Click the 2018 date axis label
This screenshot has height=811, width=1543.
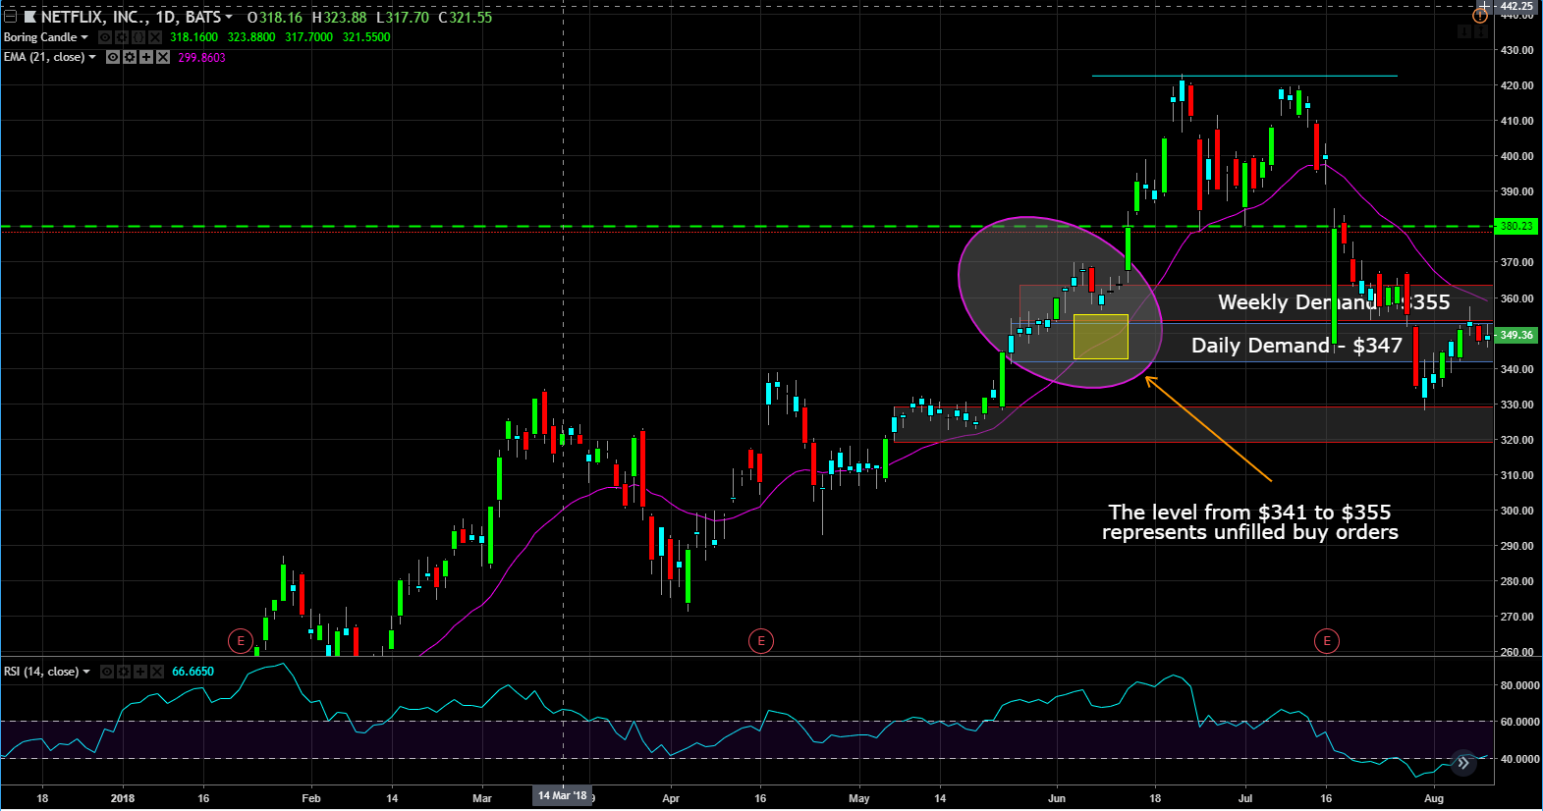[x=123, y=798]
